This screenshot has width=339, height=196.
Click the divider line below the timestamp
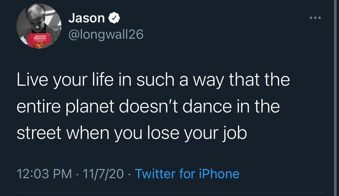tap(169, 193)
